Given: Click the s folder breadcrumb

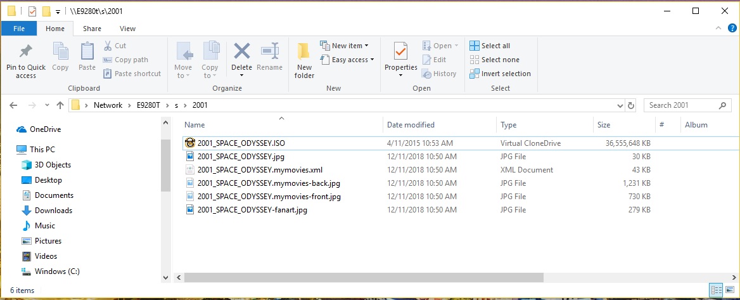Looking at the screenshot, I should 176,105.
